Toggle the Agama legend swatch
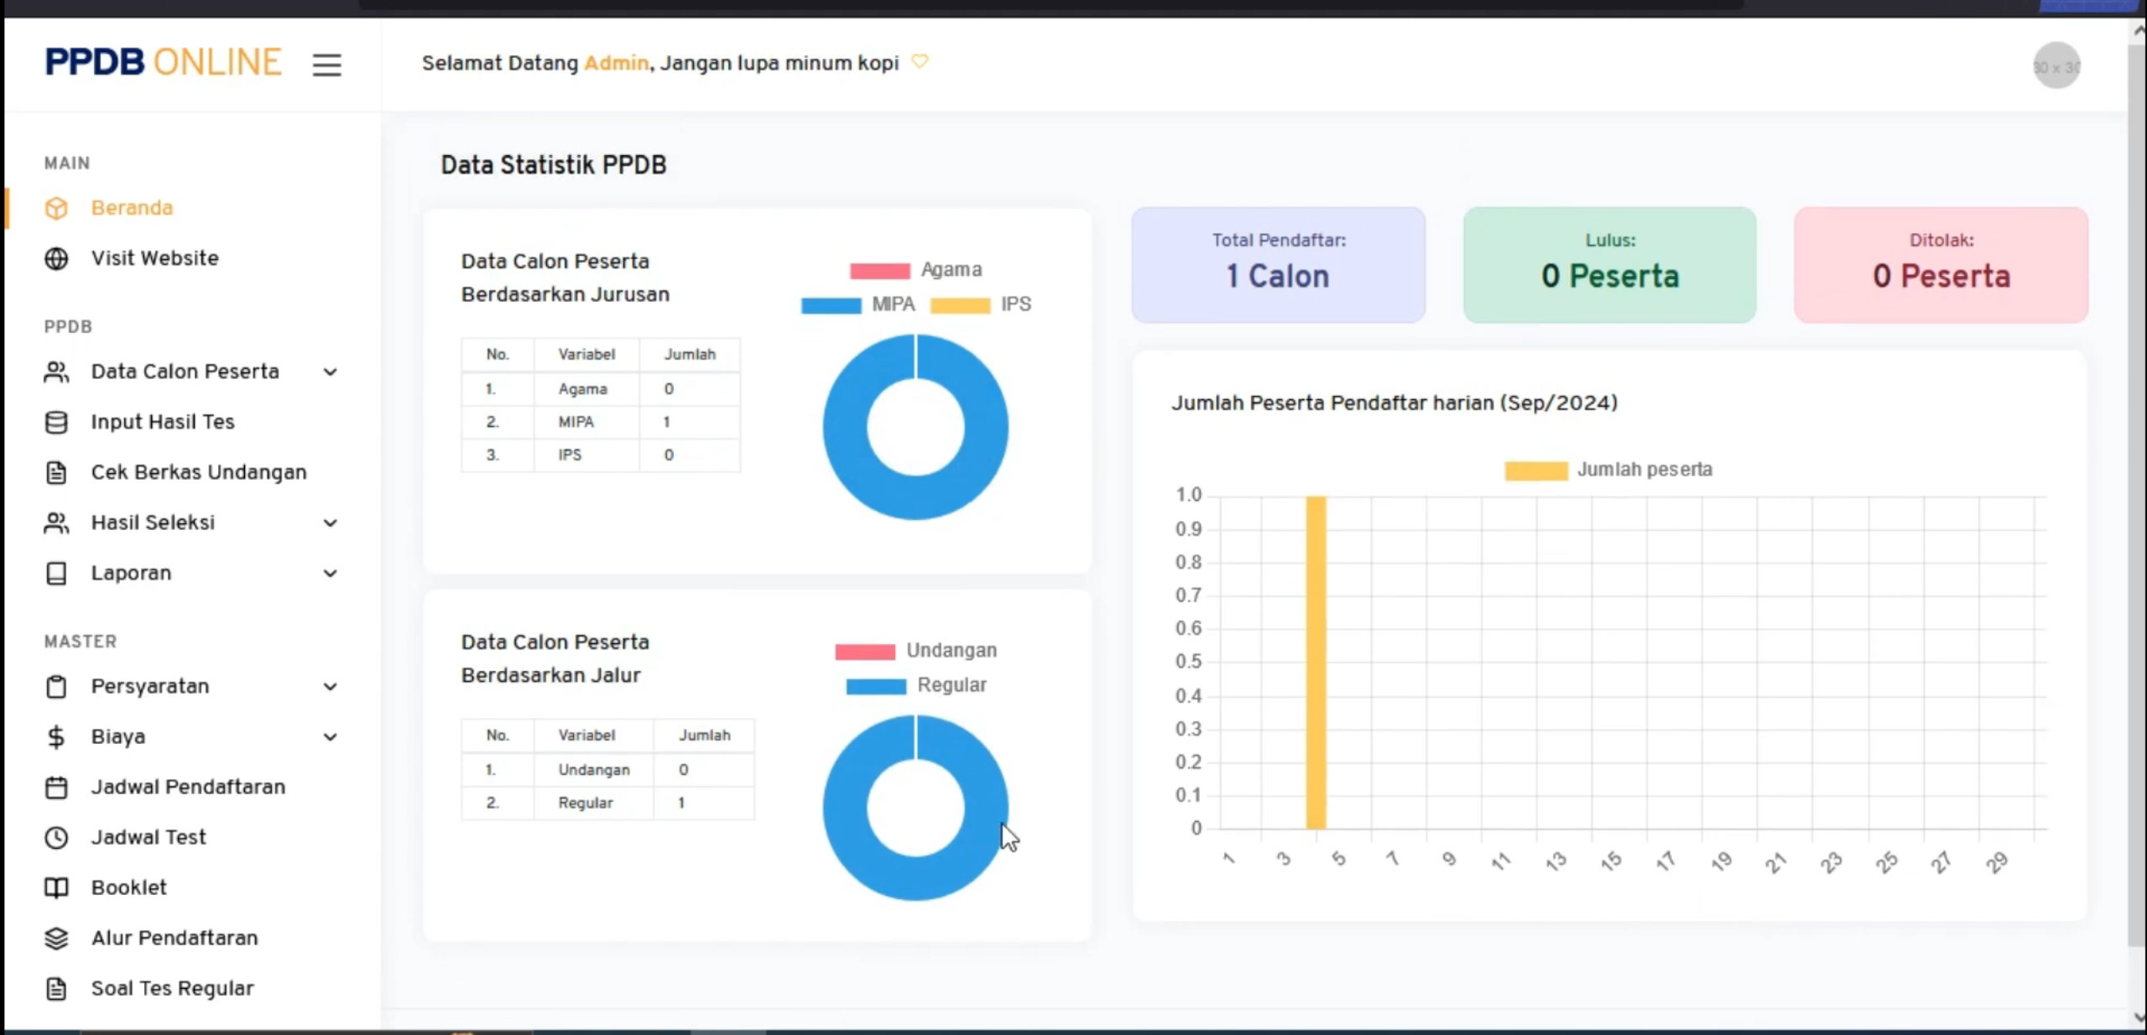The image size is (2147, 1035). coord(879,270)
